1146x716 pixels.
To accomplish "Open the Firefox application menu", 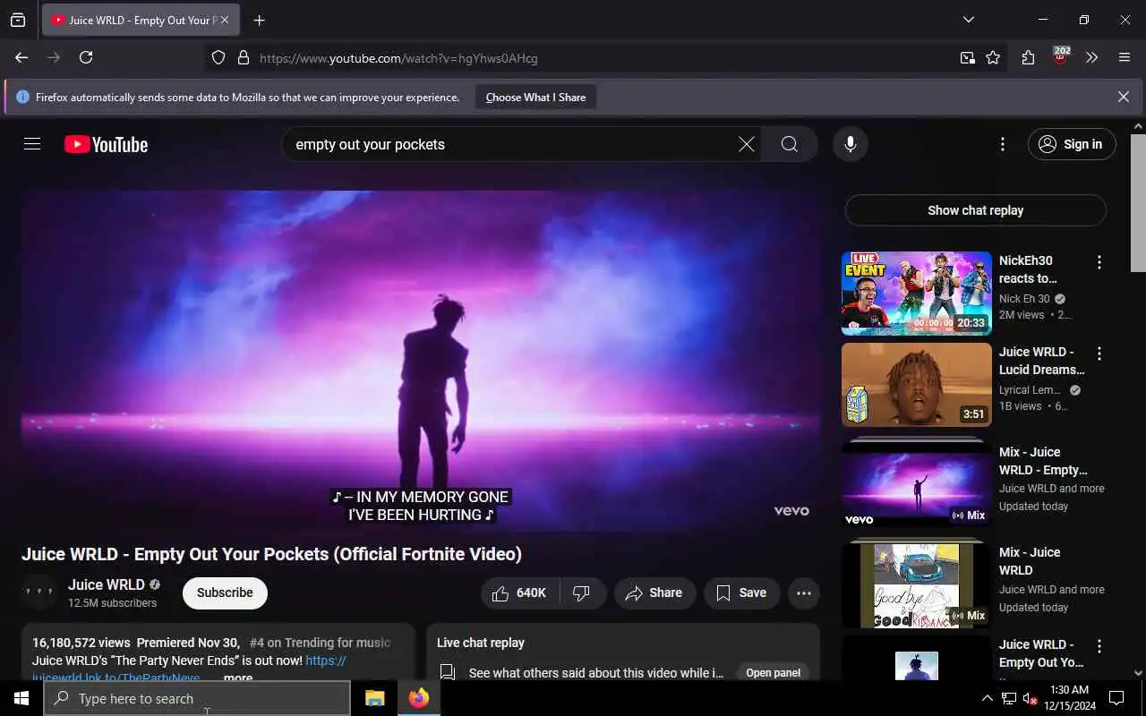I will tap(1125, 58).
